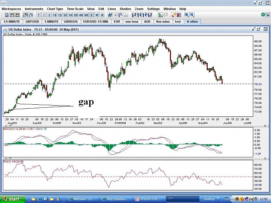Open the View menu

91,9
